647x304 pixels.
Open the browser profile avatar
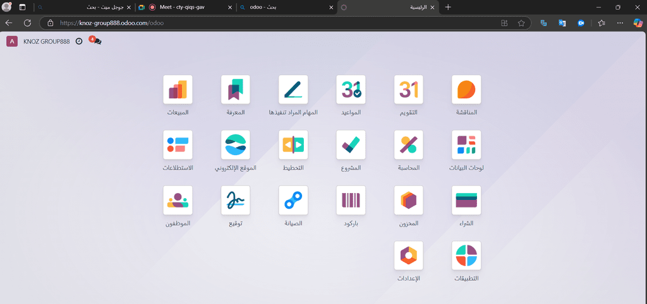6,7
